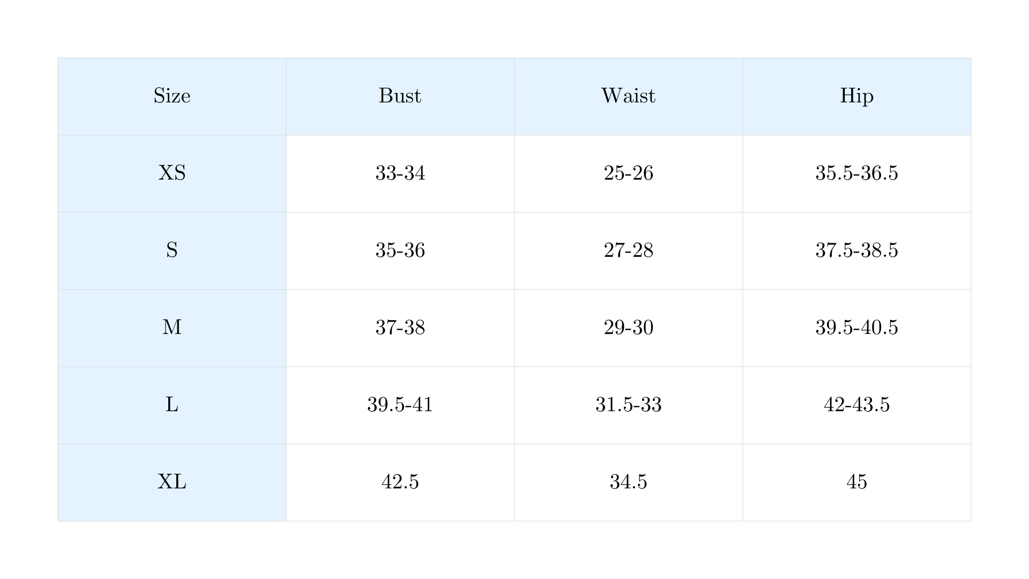Select the Hip column header

point(856,96)
